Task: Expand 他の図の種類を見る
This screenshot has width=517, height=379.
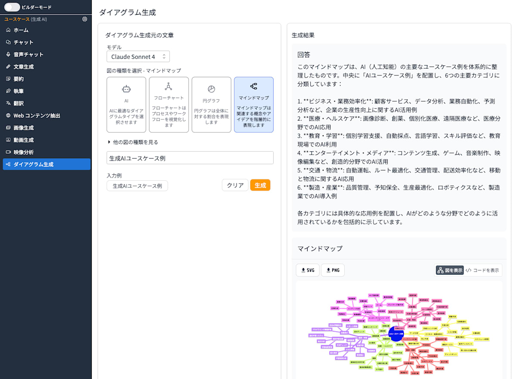Action: tap(133, 142)
